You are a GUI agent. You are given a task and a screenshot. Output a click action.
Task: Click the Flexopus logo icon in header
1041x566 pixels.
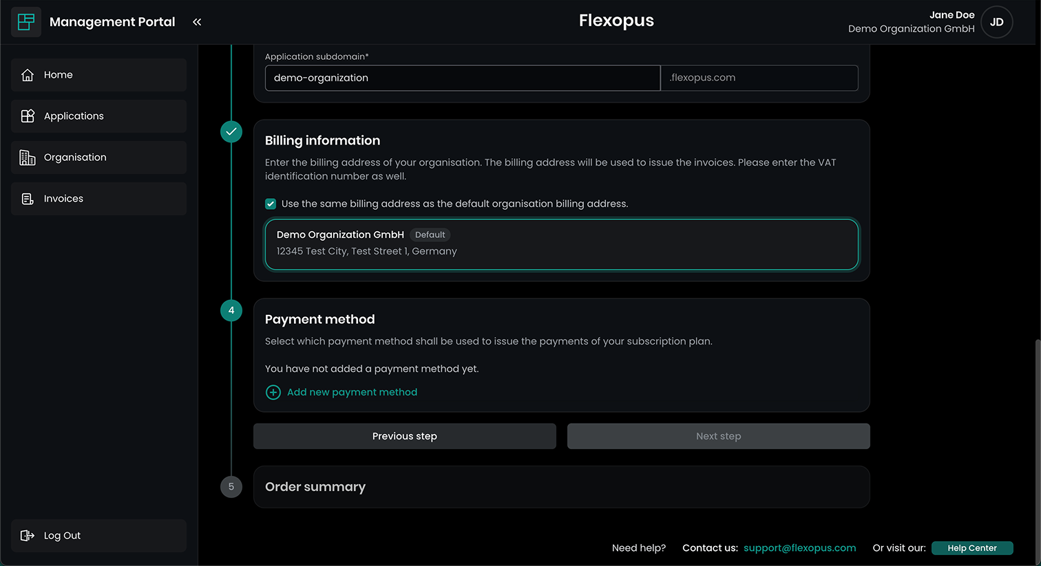(x=26, y=22)
